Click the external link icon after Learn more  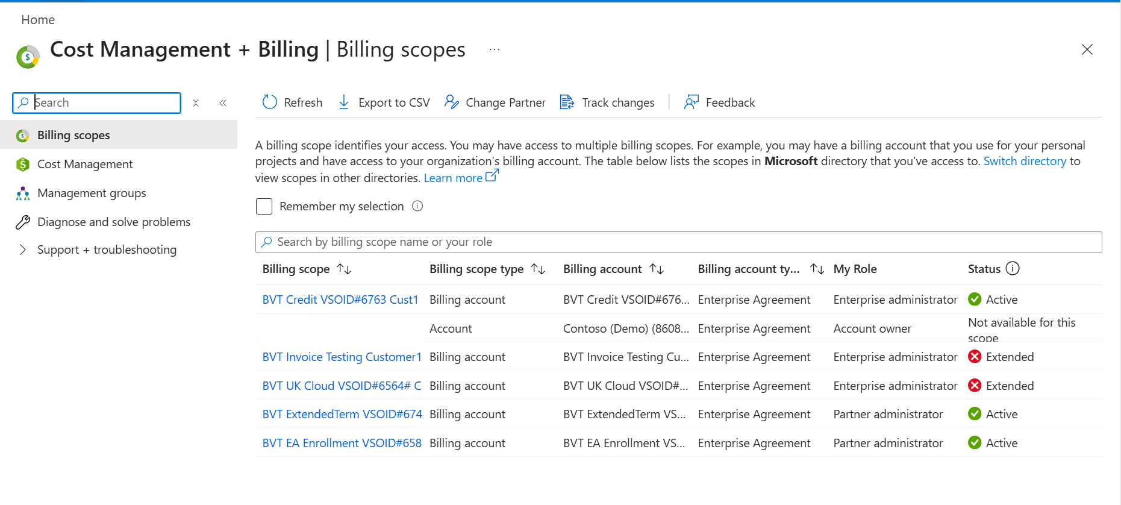[492, 175]
